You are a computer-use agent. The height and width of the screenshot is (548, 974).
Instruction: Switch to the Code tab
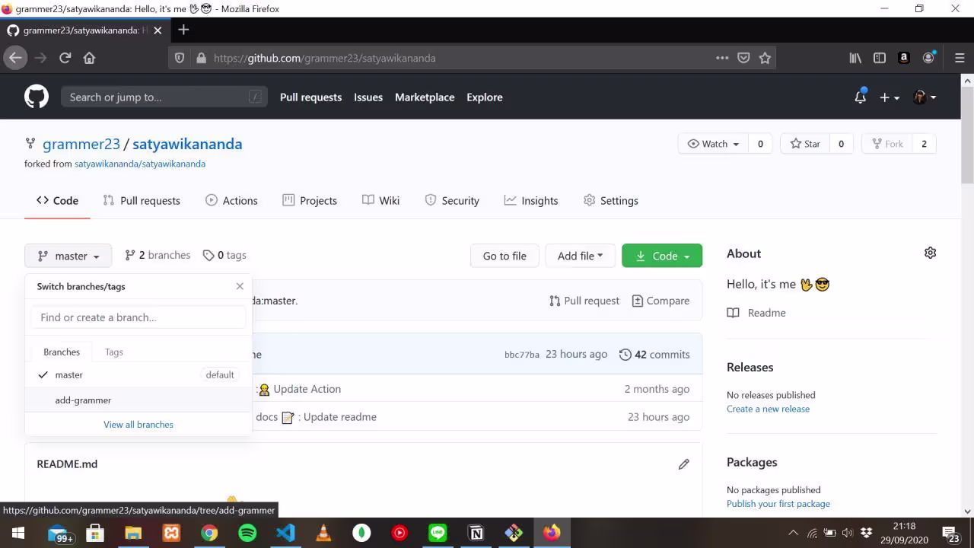pyautogui.click(x=57, y=200)
